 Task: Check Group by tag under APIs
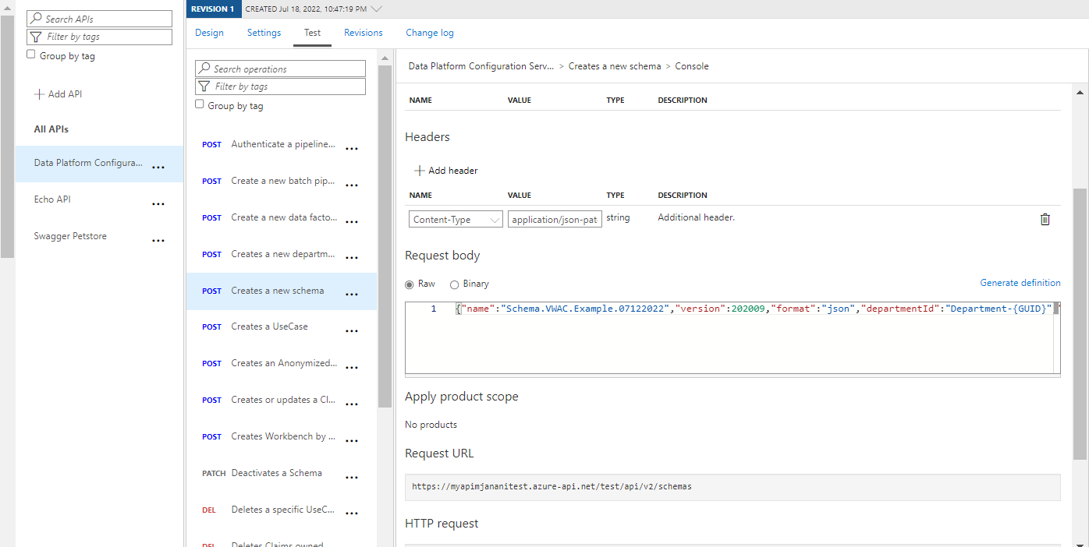tap(31, 55)
